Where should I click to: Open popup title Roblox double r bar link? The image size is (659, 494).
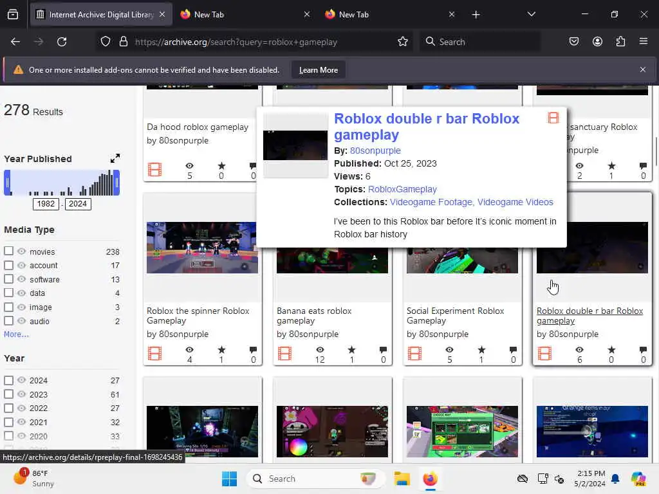pyautogui.click(x=427, y=127)
